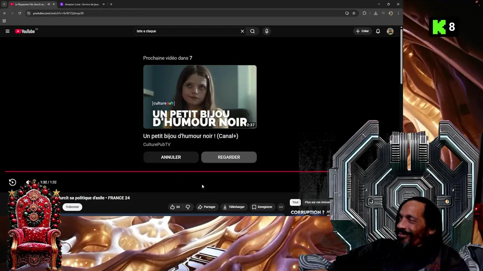The image size is (483, 271).
Task: Click the magnifying glass search button
Action: (252, 31)
